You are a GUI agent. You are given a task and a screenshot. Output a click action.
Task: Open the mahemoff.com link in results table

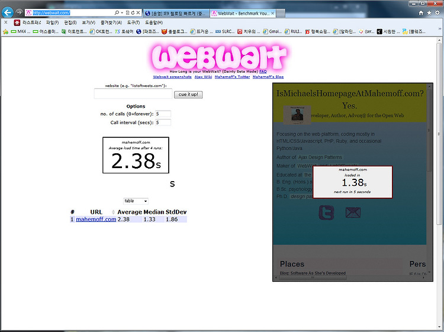(x=96, y=220)
